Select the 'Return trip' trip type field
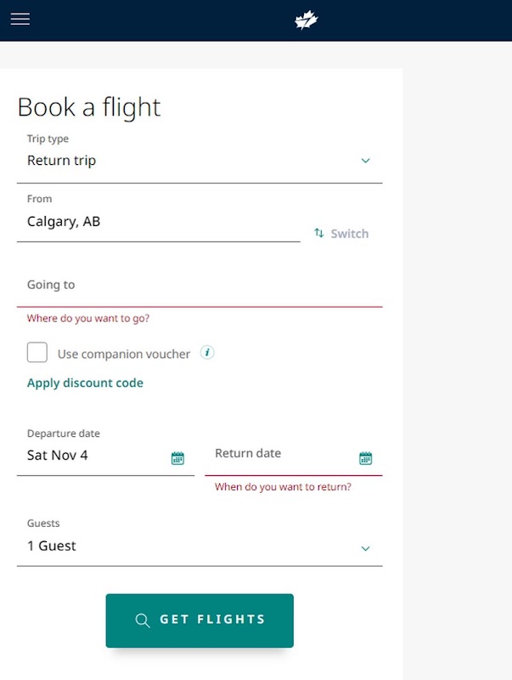This screenshot has width=512, height=680. point(170,161)
